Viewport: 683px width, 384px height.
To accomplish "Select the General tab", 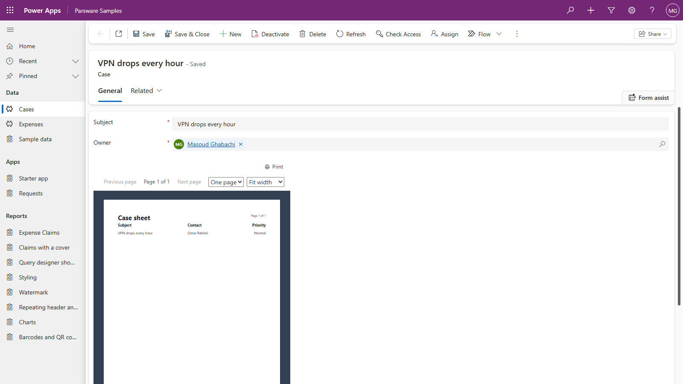I will [110, 90].
